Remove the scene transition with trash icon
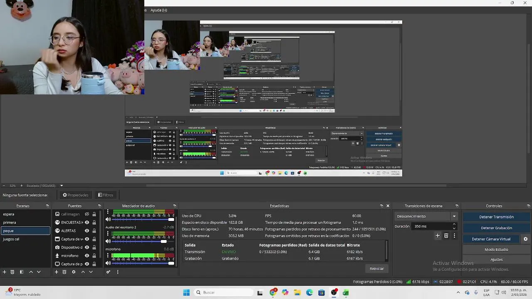The height and width of the screenshot is (299, 532). click(x=446, y=235)
